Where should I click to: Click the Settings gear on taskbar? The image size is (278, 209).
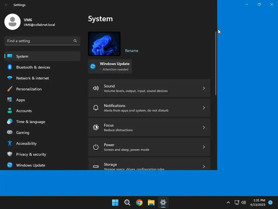[x=163, y=202]
